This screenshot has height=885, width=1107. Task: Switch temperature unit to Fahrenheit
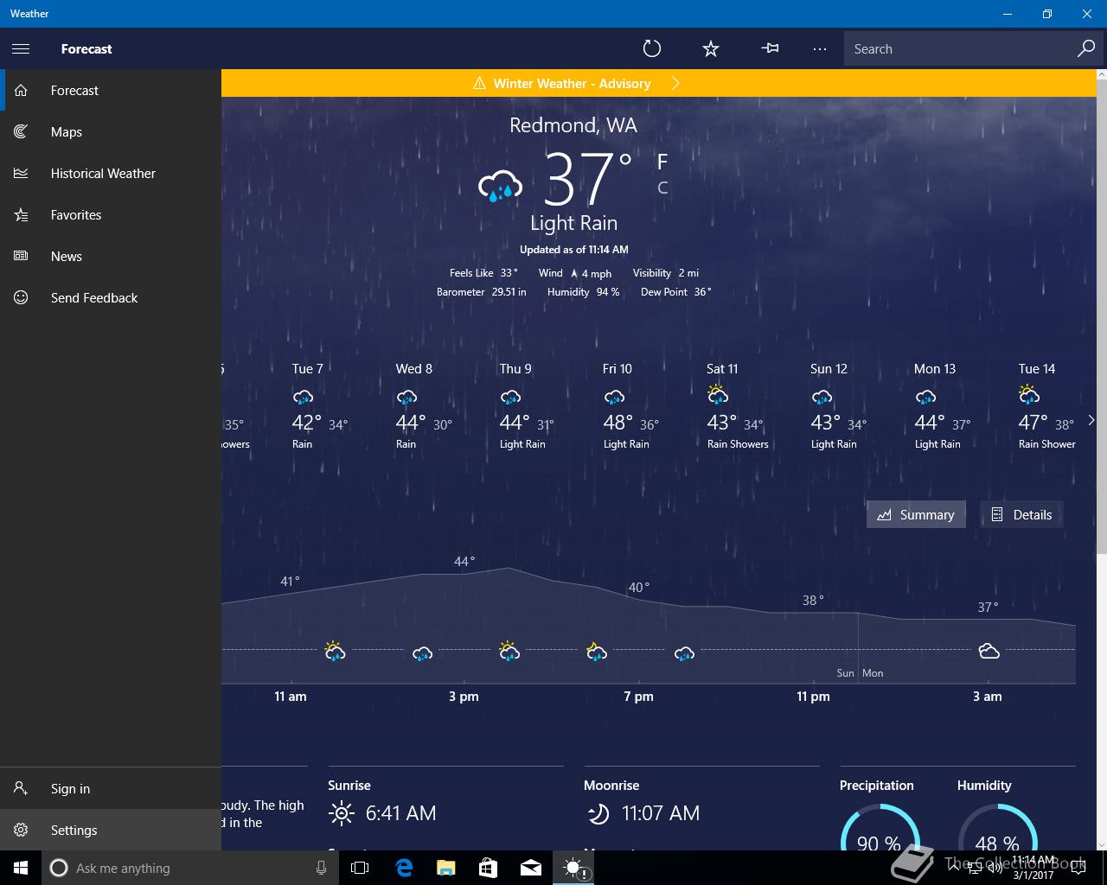pyautogui.click(x=662, y=162)
